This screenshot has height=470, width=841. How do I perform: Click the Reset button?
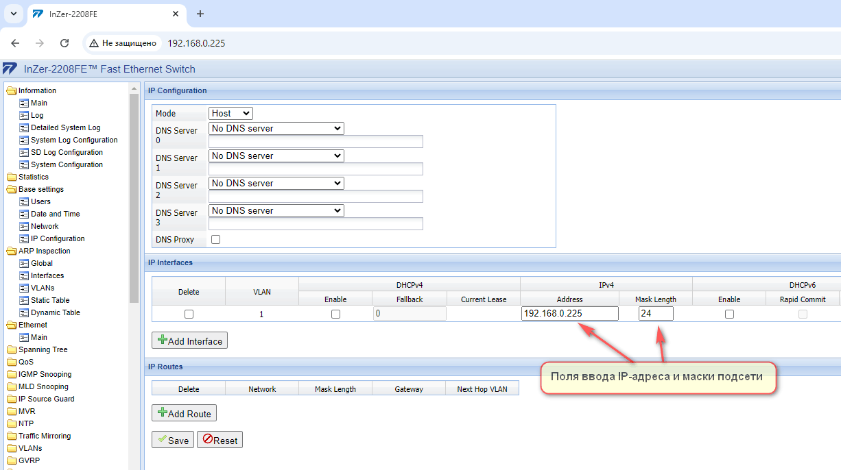coord(220,440)
